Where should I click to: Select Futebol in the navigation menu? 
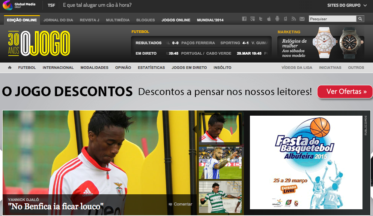tap(27, 68)
